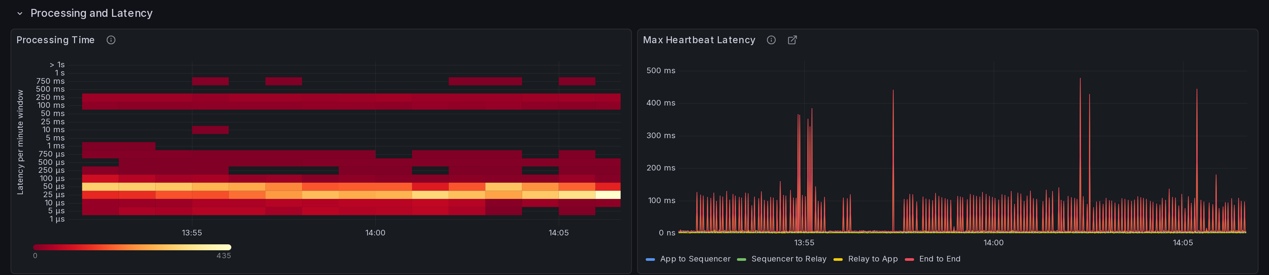Viewport: 1269px width, 275px height.
Task: Click the heatmap color scale gradient bar
Action: [132, 247]
